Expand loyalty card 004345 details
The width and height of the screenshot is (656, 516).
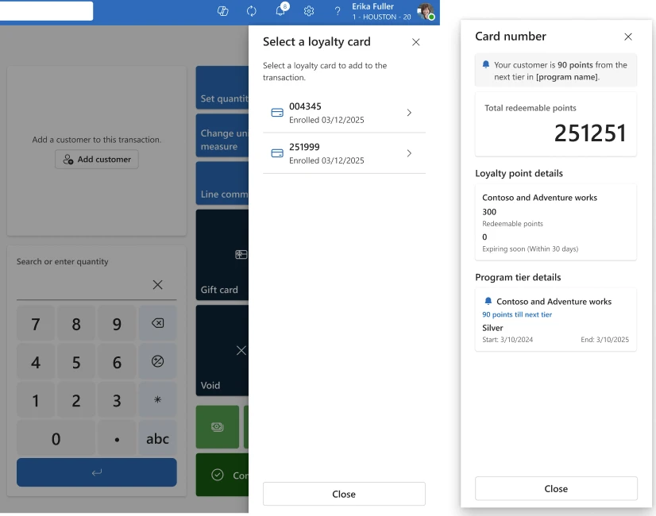pos(409,113)
